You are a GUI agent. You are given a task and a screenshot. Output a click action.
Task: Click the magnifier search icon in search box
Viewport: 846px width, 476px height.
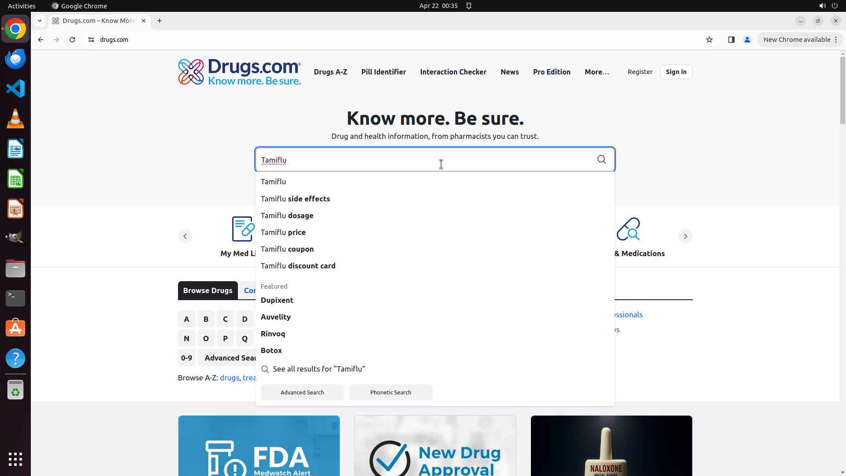click(601, 160)
